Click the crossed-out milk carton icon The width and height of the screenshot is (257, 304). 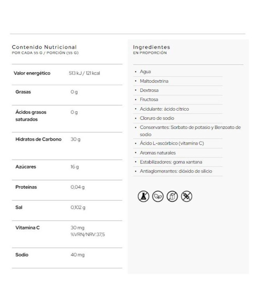pyautogui.click(x=172, y=196)
